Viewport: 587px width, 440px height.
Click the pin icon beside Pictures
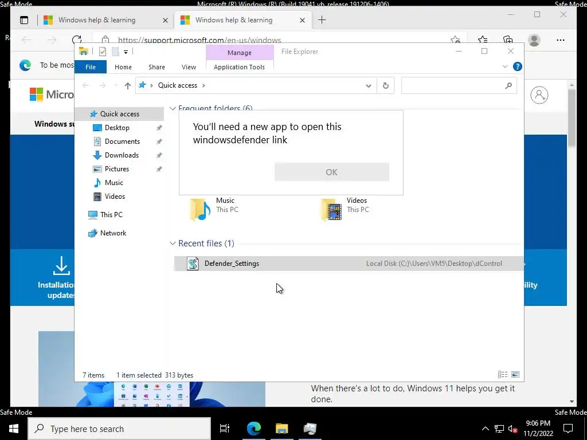159,169
